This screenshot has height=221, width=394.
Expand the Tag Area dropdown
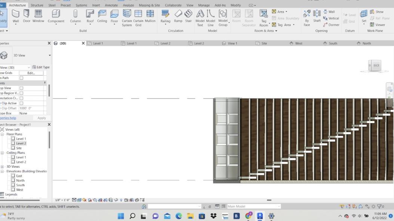(x=293, y=25)
